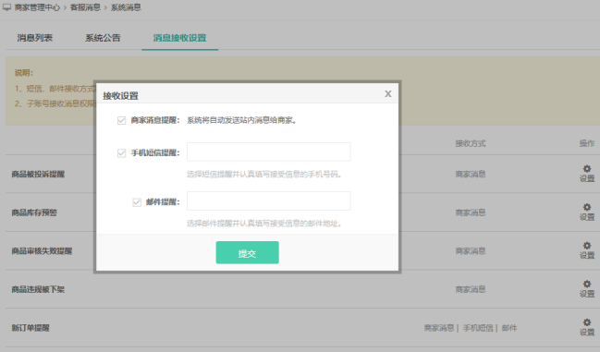This screenshot has width=600, height=352.
Task: Close the 接收设置 dialog
Action: click(388, 93)
